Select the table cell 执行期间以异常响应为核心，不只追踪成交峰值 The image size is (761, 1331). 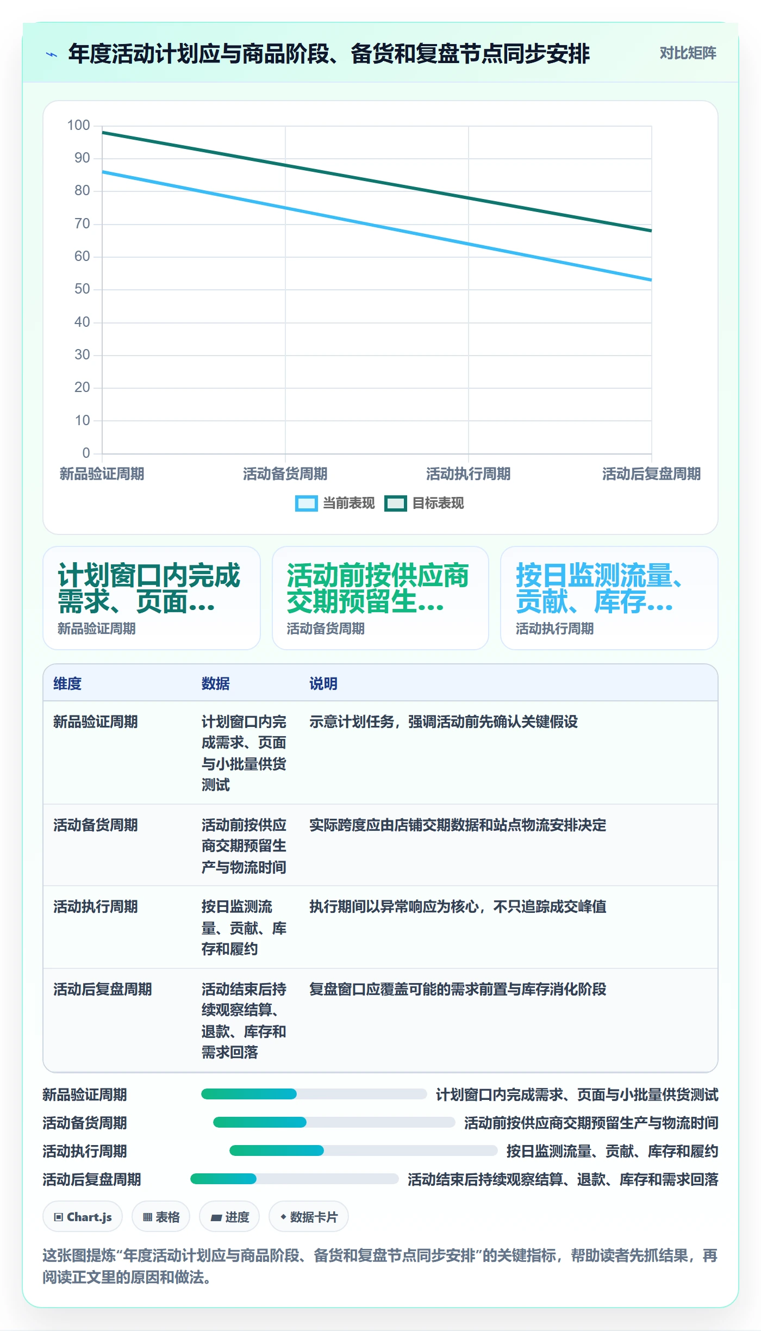[458, 907]
